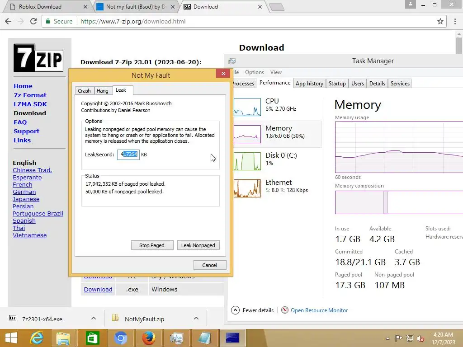
Task: Open the Details tab in Task Manager
Action: (377, 84)
